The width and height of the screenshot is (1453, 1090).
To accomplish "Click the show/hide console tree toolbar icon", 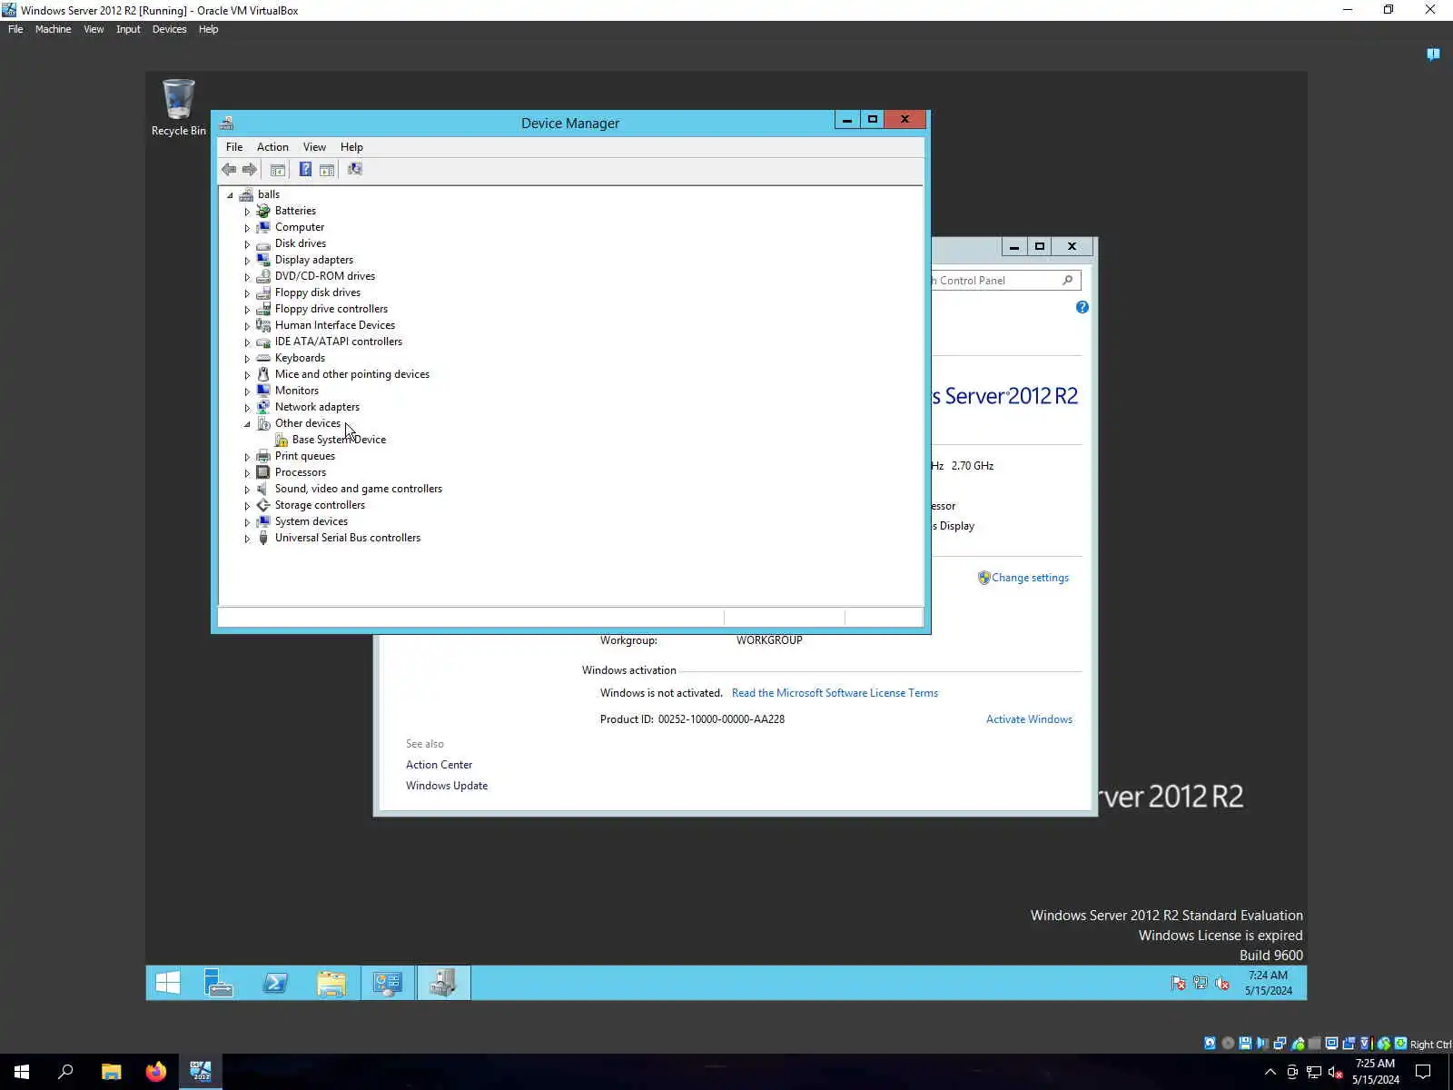I will (278, 170).
